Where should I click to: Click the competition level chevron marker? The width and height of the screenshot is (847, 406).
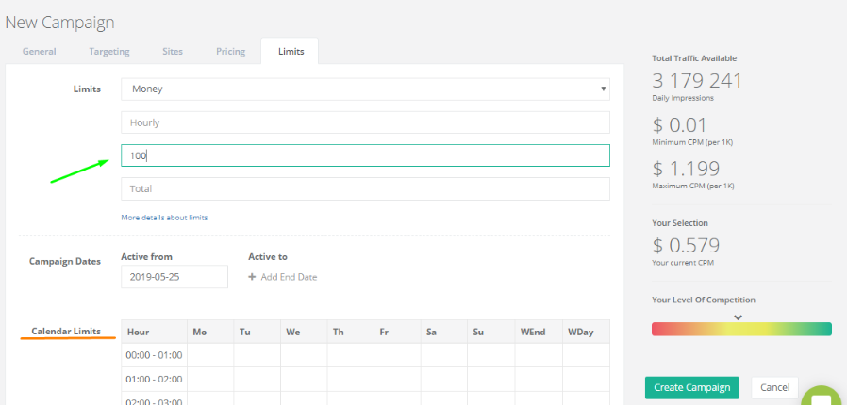[x=739, y=317]
